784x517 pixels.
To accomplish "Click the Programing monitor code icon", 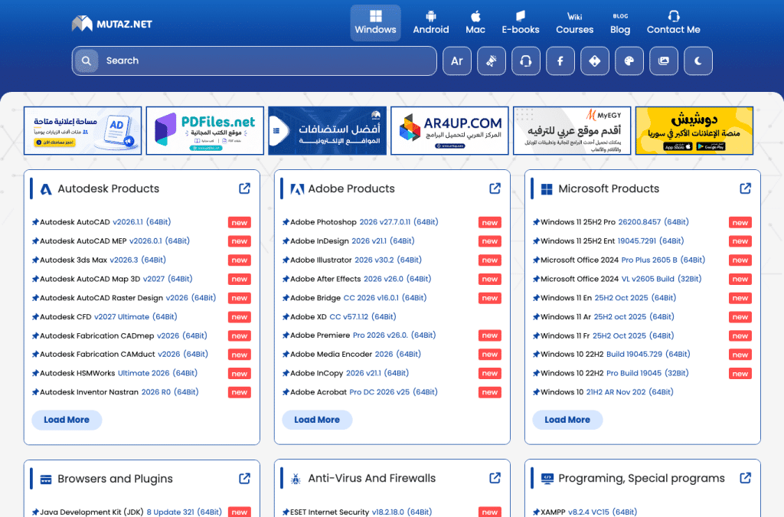I will [547, 479].
